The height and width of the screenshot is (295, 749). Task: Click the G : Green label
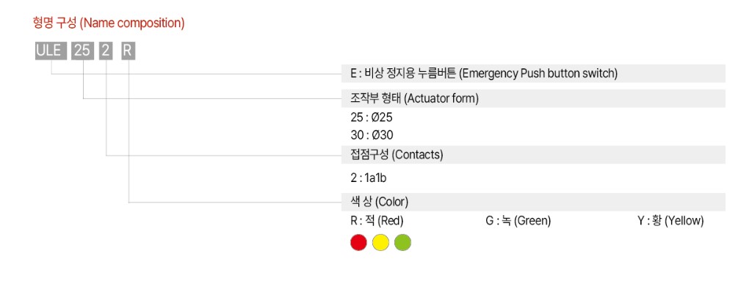[x=518, y=221]
